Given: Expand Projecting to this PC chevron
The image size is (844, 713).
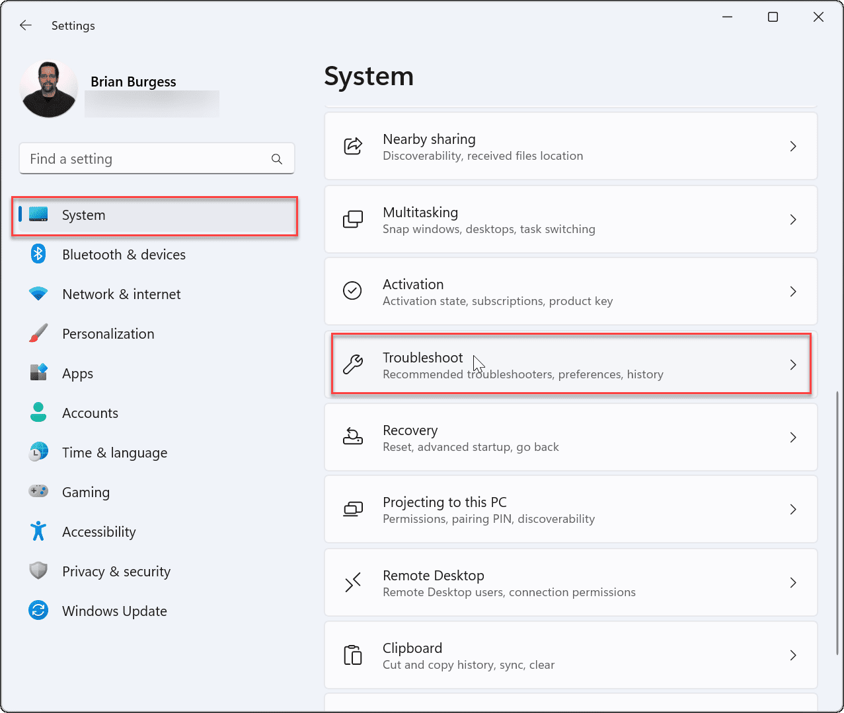Looking at the screenshot, I should pos(793,509).
